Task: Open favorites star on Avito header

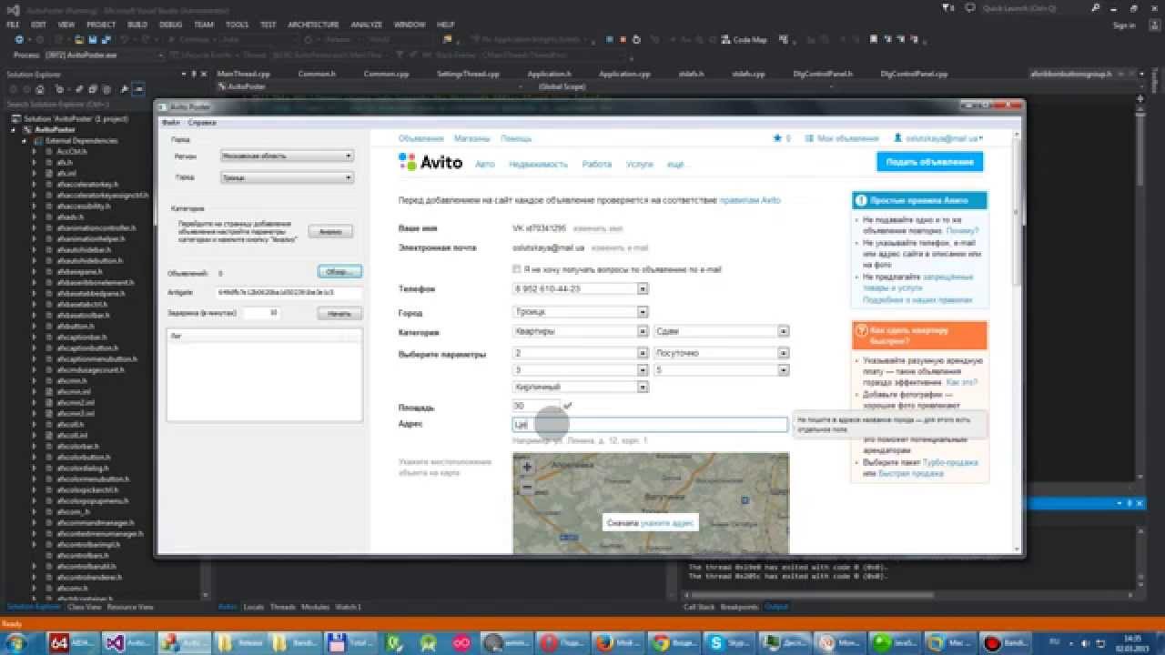Action: point(777,138)
